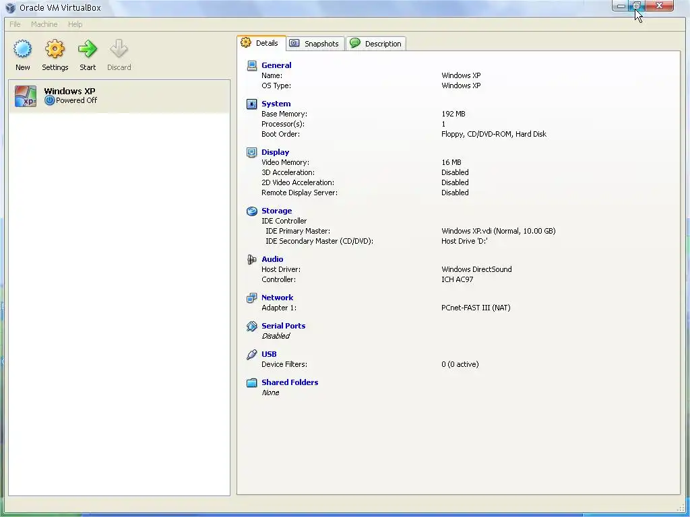Click the None text under Shared Folders

pyautogui.click(x=270, y=392)
